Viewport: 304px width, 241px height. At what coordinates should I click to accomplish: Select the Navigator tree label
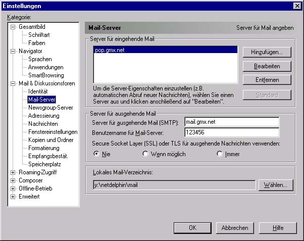point(30,51)
